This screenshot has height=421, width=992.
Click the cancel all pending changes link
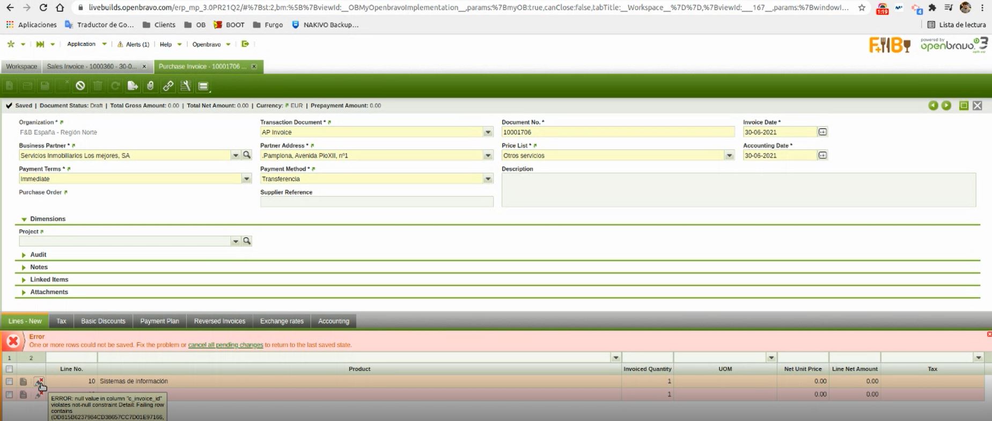tap(225, 345)
